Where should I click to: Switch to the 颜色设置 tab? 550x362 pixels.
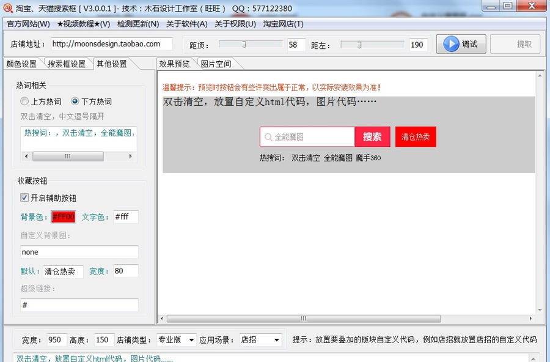pyautogui.click(x=22, y=64)
